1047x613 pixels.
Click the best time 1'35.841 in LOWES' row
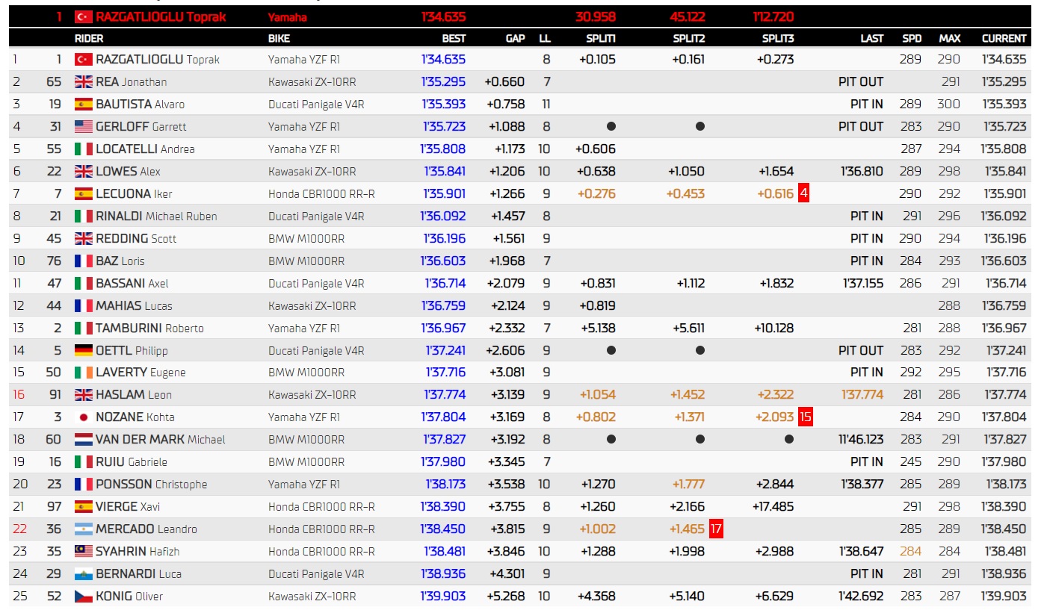(x=445, y=171)
